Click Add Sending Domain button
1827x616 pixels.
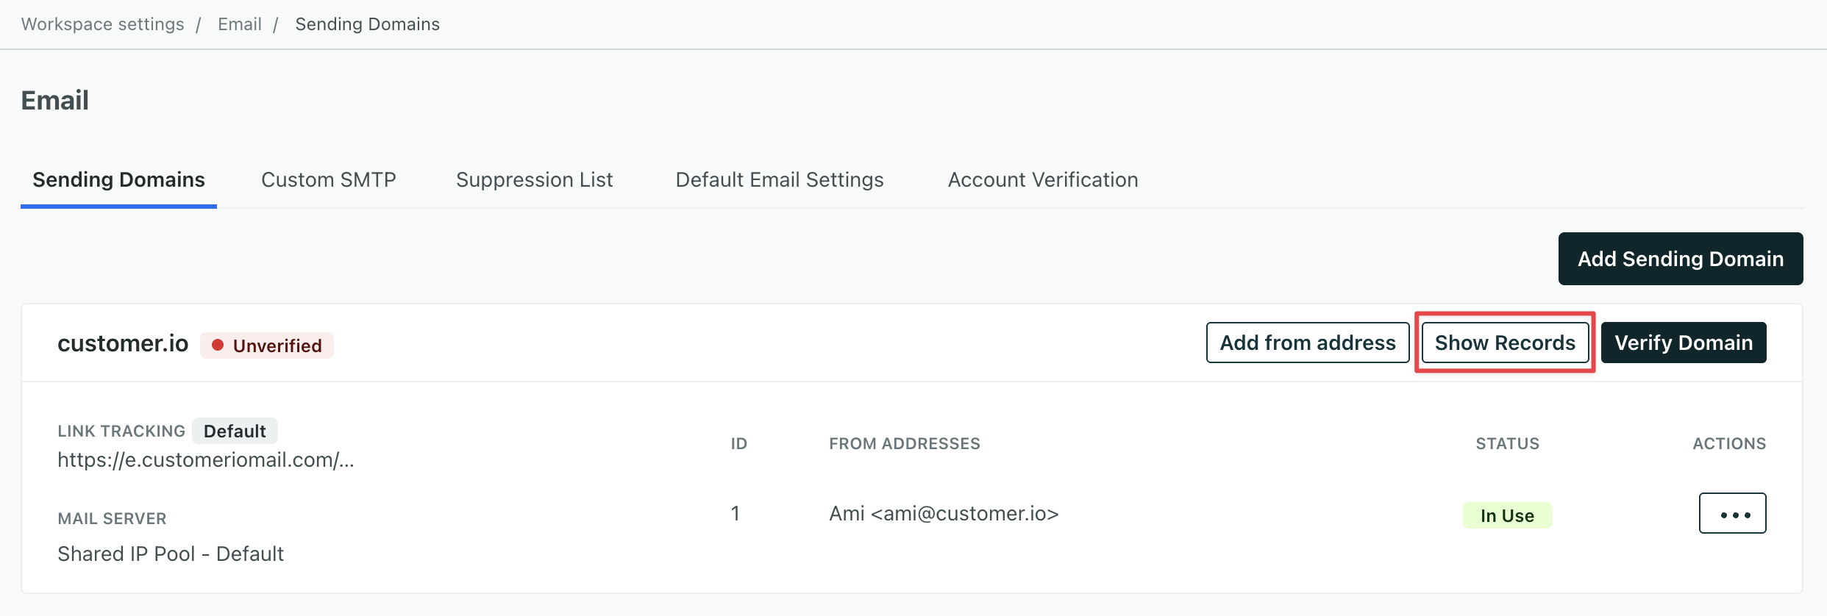coord(1681,259)
